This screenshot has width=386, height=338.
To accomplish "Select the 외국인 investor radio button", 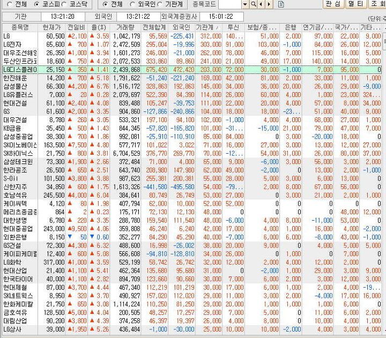I will click(x=132, y=4).
